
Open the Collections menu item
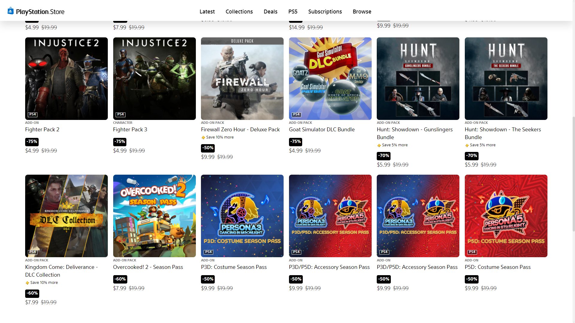click(x=239, y=12)
